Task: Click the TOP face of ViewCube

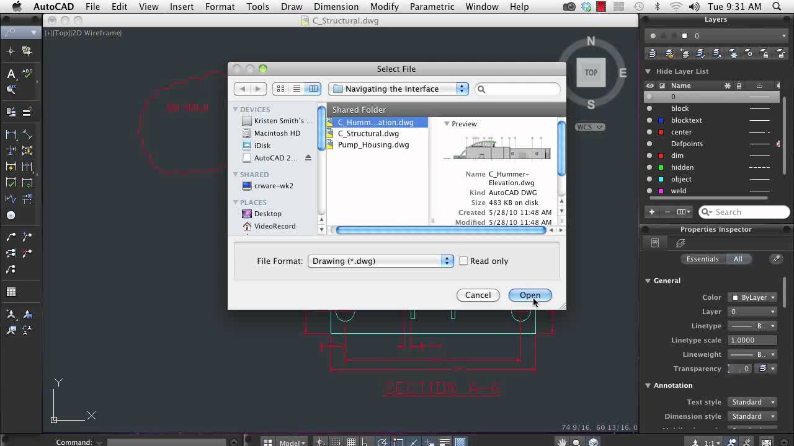Action: point(591,72)
